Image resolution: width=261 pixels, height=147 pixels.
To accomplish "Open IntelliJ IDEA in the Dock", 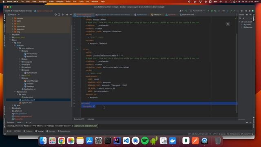I will click(117, 140).
